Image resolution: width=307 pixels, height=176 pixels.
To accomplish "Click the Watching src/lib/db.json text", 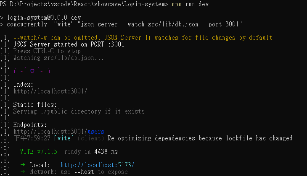I will (x=58, y=58).
